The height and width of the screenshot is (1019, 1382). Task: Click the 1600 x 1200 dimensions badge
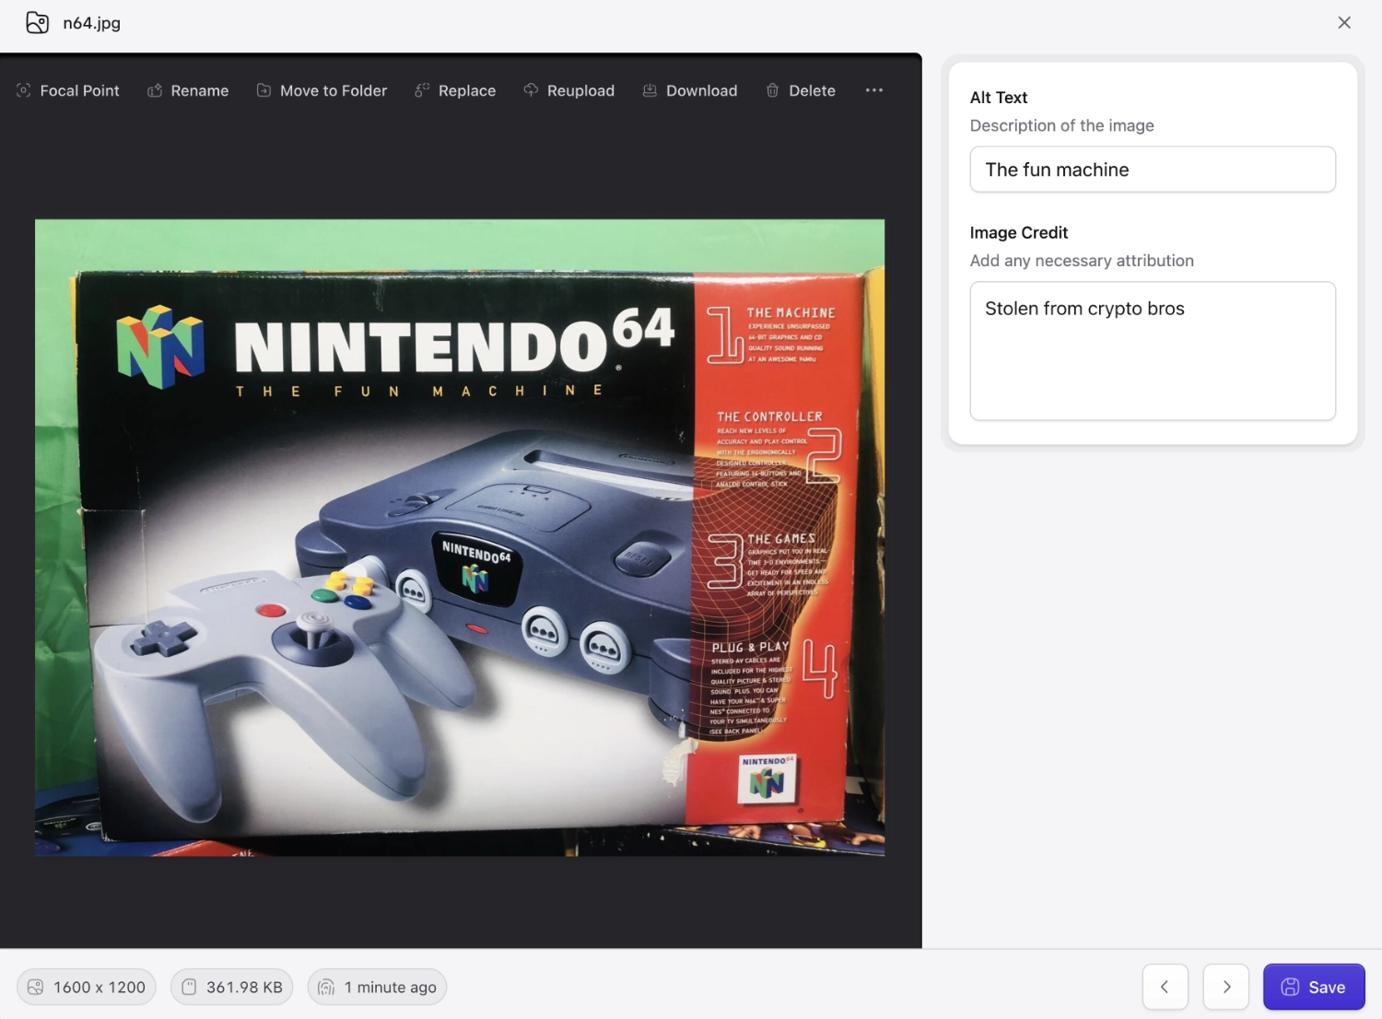coord(87,987)
